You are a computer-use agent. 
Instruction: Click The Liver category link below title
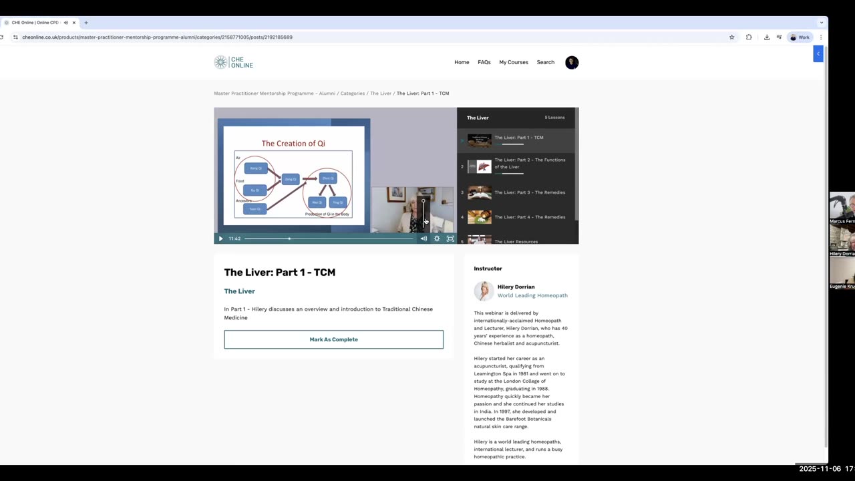[239, 291]
